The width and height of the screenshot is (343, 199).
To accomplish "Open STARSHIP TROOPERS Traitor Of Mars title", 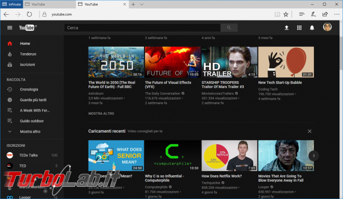I will click(x=223, y=84).
